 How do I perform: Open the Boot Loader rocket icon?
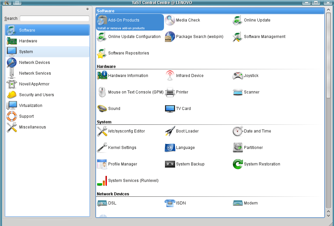170,131
